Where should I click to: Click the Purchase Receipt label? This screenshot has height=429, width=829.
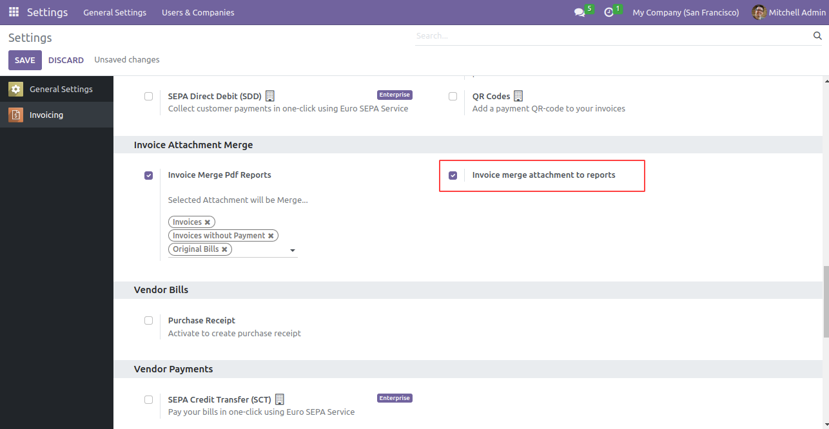click(202, 321)
